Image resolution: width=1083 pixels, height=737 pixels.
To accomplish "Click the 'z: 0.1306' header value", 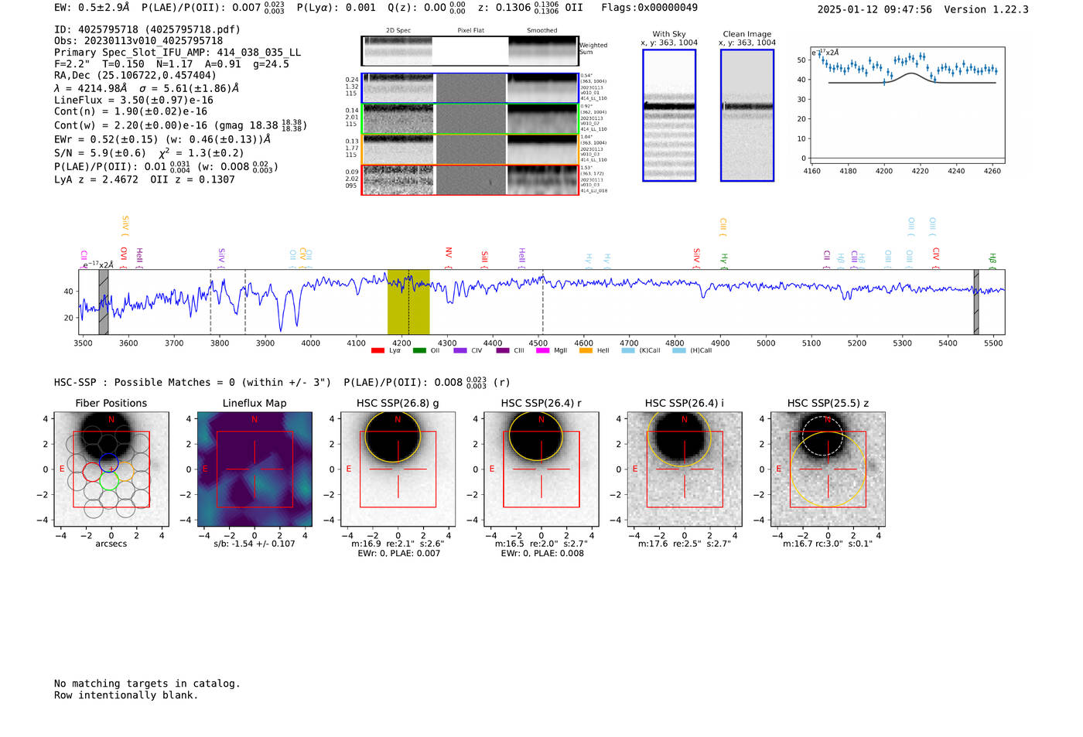I will (x=504, y=8).
